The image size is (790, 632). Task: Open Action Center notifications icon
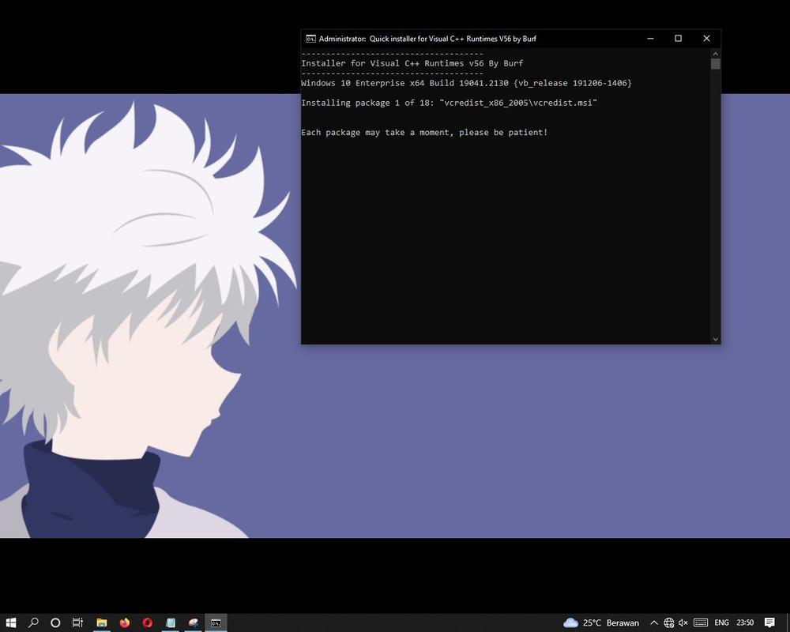769,623
